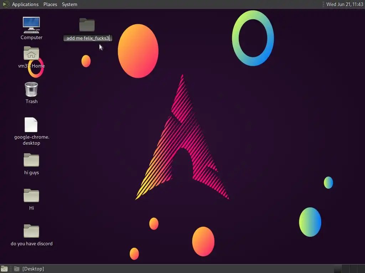
Task: Open the System menu
Action: (70, 4)
